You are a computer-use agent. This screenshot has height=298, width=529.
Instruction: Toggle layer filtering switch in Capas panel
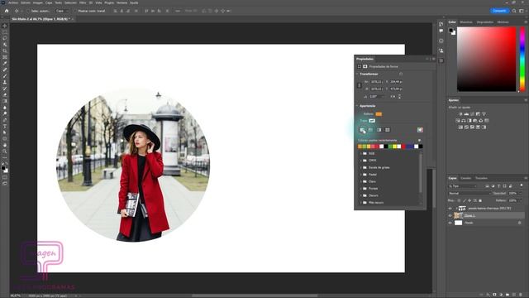522,185
